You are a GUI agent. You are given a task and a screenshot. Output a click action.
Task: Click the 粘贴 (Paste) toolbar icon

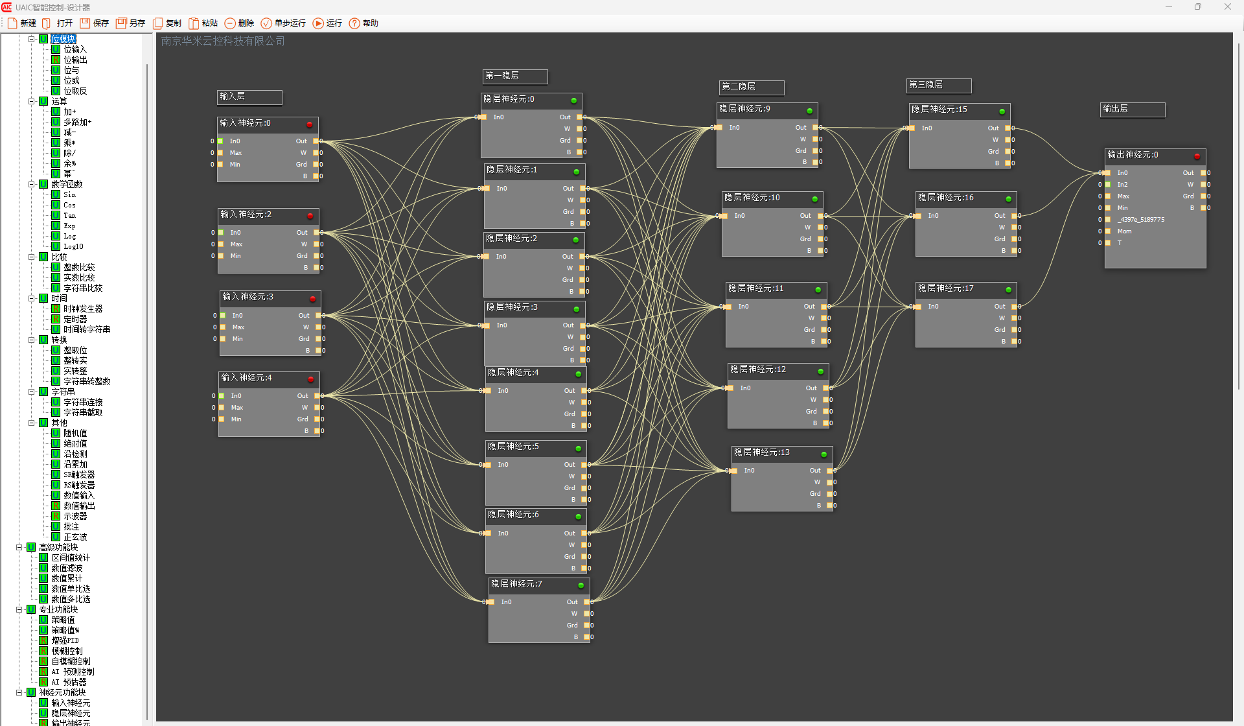(194, 23)
